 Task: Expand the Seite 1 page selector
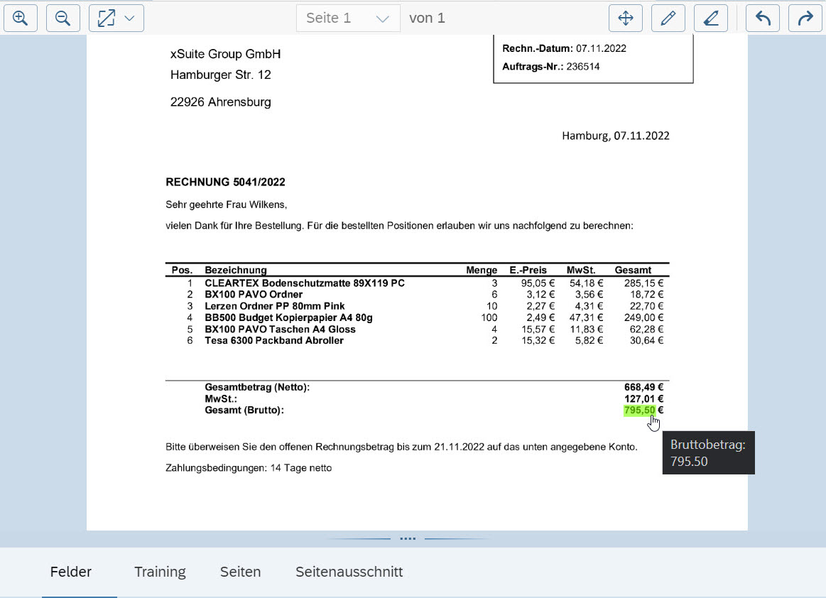coord(347,18)
